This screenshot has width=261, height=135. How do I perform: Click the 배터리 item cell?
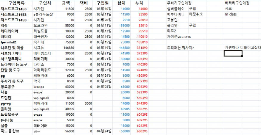[x=16, y=37]
